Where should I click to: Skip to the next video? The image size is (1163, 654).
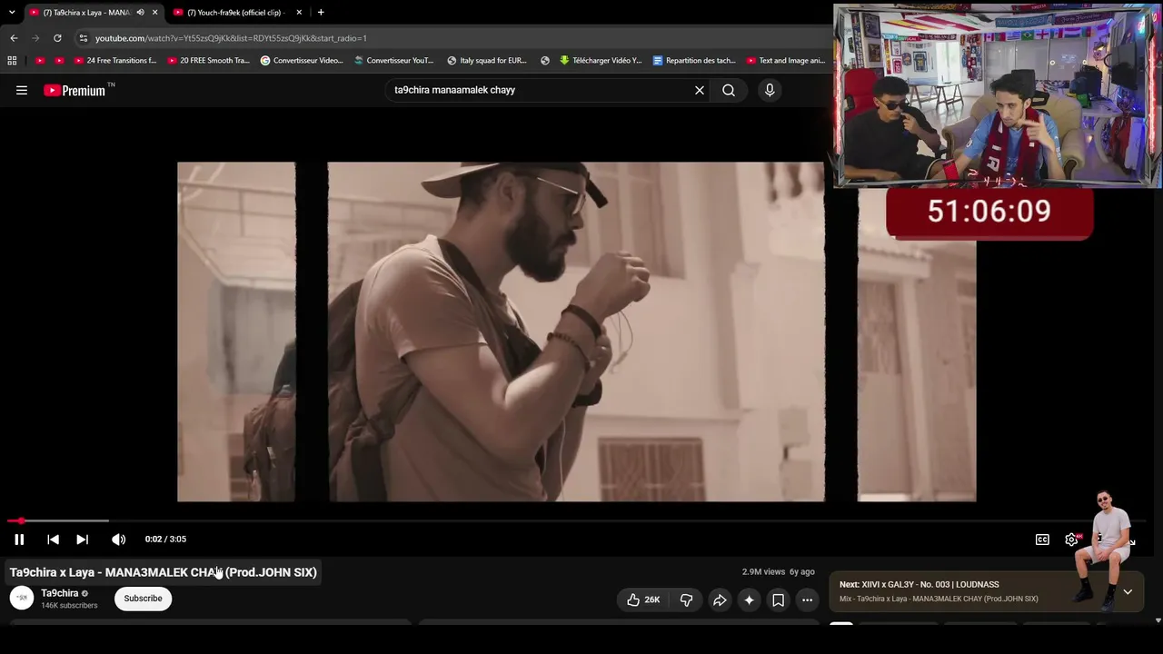pyautogui.click(x=82, y=540)
